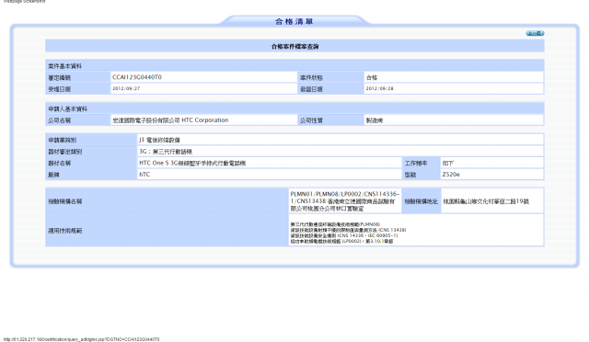This screenshot has width=589, height=342.
Task: Click the (LP0002) 3.10.1 specification line
Action: click(341, 242)
